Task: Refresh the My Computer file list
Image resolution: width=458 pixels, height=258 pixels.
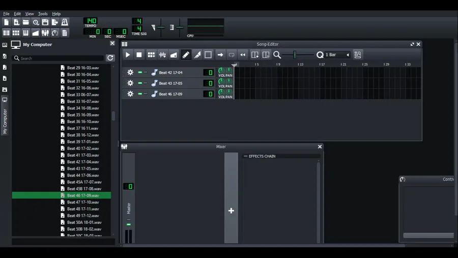Action: [x=110, y=58]
